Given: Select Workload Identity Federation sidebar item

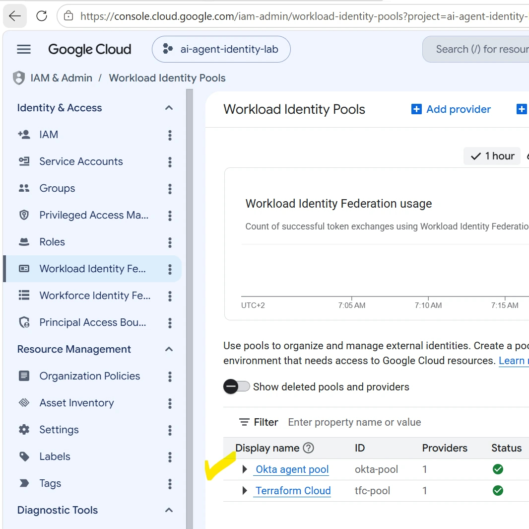Looking at the screenshot, I should coord(92,269).
